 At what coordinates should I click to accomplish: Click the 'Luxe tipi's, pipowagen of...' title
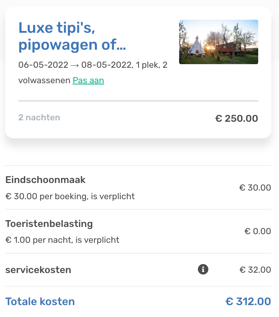[72, 36]
